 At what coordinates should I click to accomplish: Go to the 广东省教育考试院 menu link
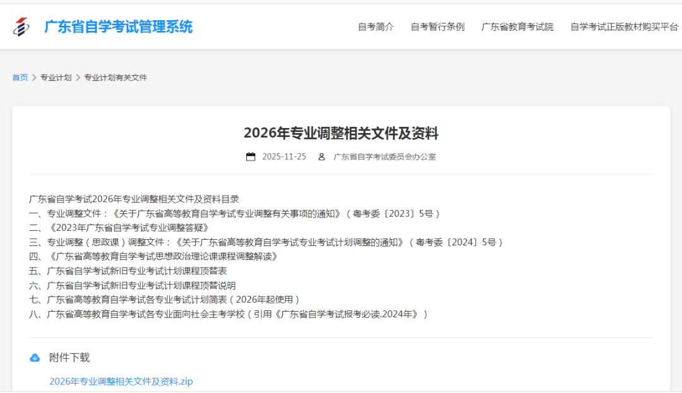click(x=517, y=26)
